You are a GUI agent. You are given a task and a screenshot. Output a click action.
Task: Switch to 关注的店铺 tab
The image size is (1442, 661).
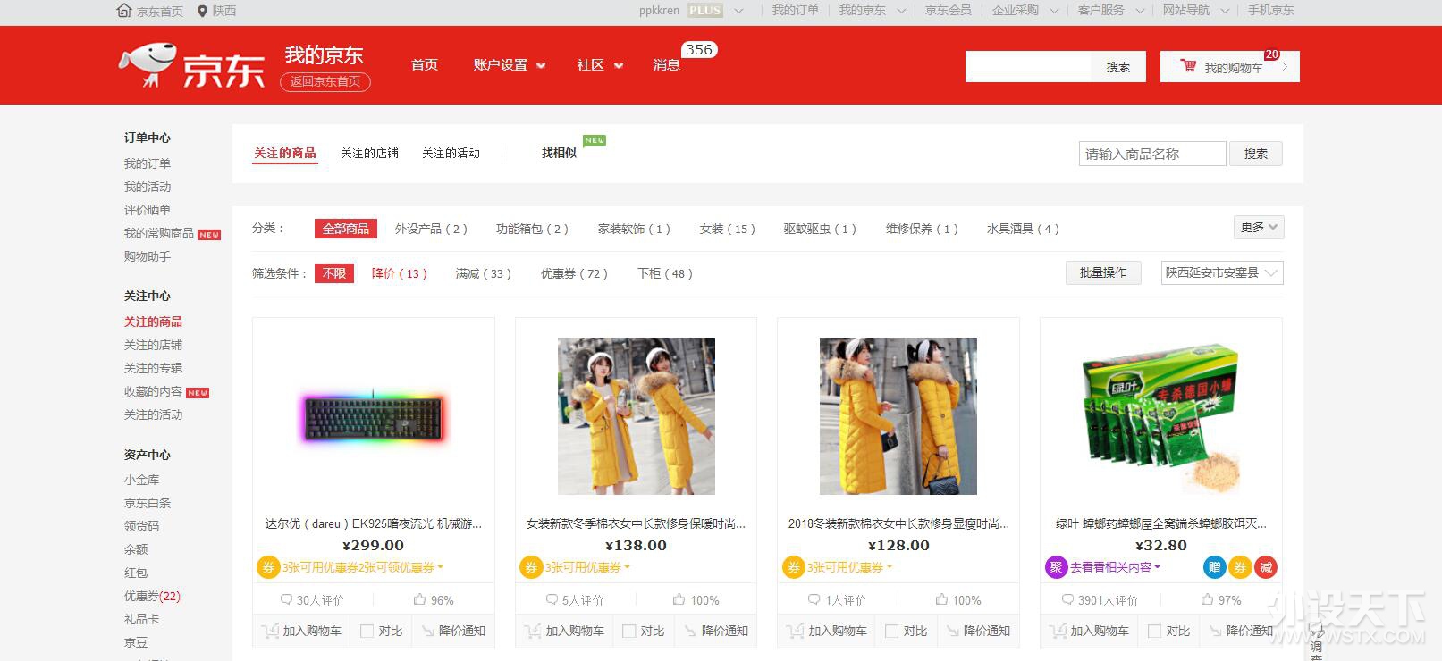pyautogui.click(x=369, y=154)
